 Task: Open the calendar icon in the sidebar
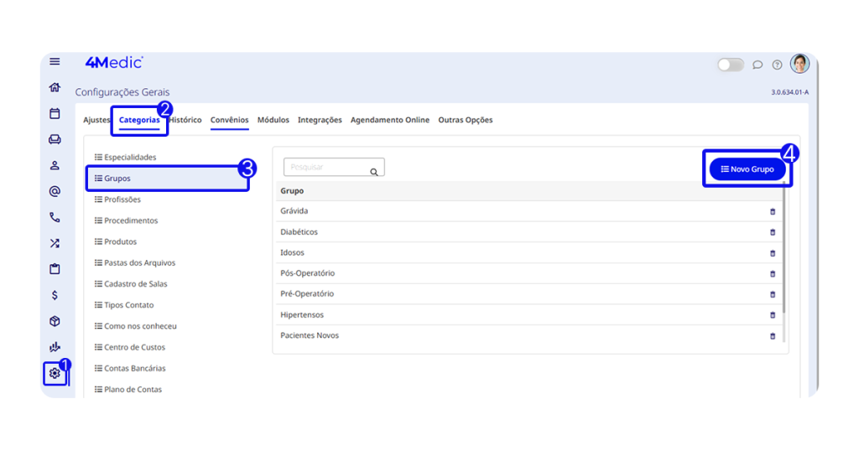coord(55,113)
